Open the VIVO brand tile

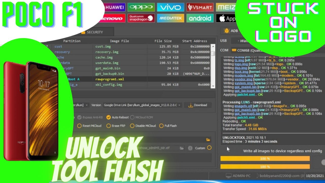170,7
